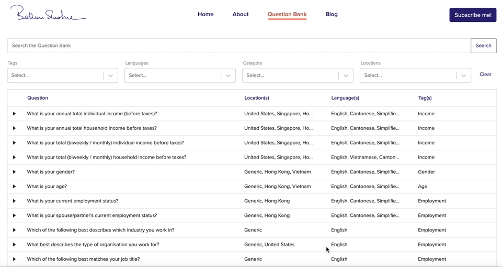
Task: Click the Subscribe me! button
Action: pos(473,15)
